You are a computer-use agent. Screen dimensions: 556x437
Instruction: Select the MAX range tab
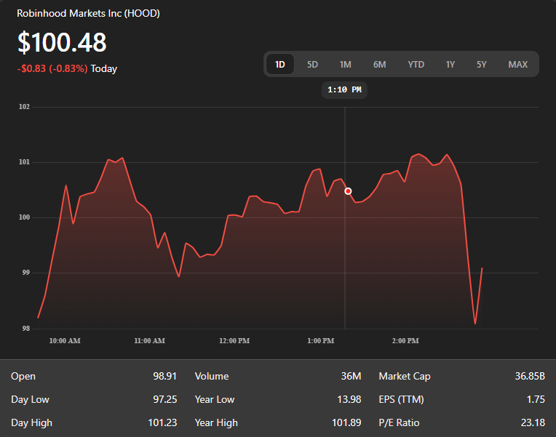[518, 65]
